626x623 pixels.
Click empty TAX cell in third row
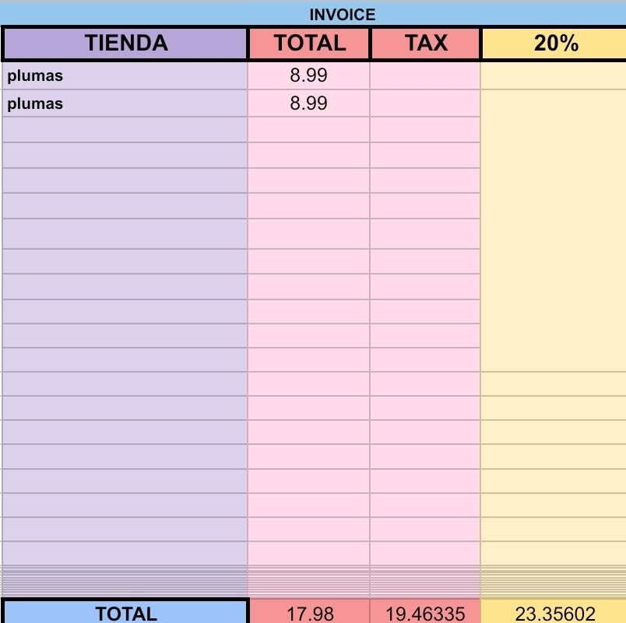click(425, 130)
